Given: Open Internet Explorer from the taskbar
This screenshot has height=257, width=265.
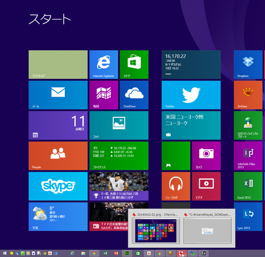Looking at the screenshot, I should [72, 253].
